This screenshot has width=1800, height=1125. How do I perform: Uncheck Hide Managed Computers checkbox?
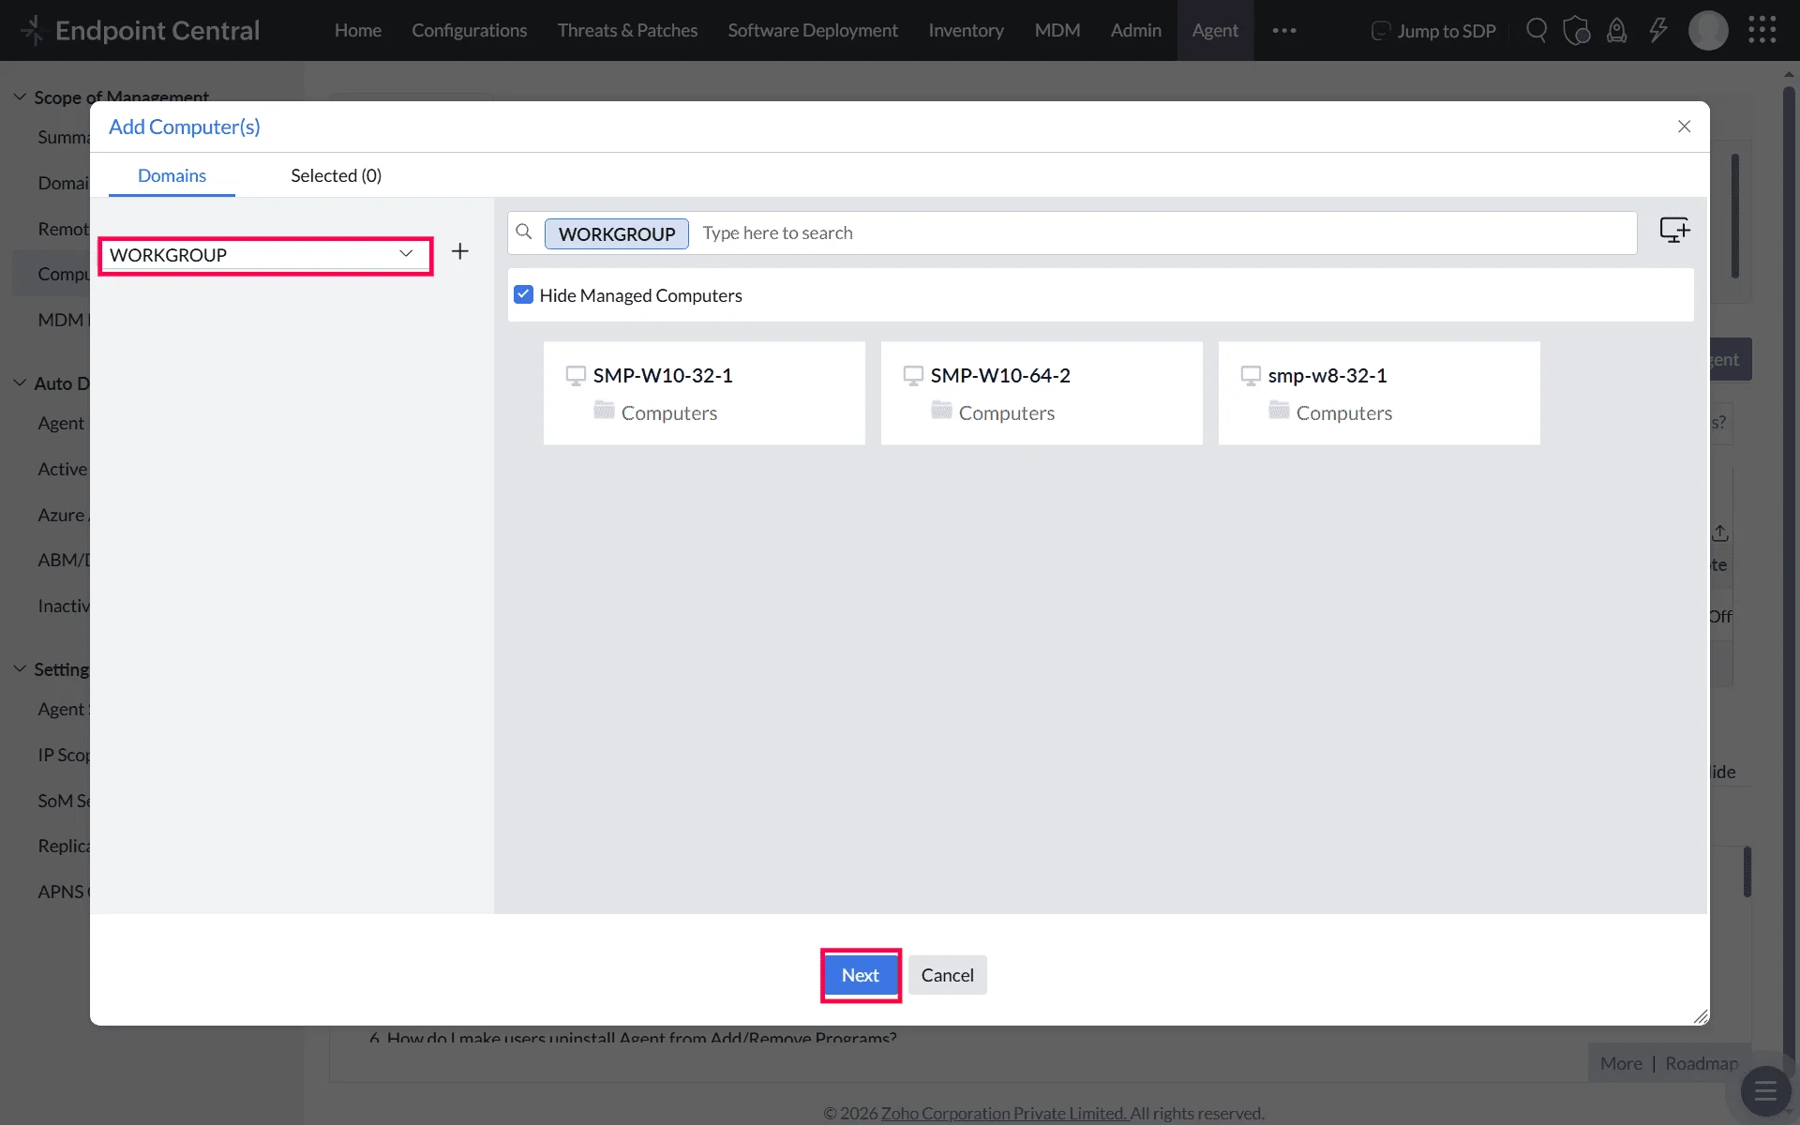tap(523, 294)
